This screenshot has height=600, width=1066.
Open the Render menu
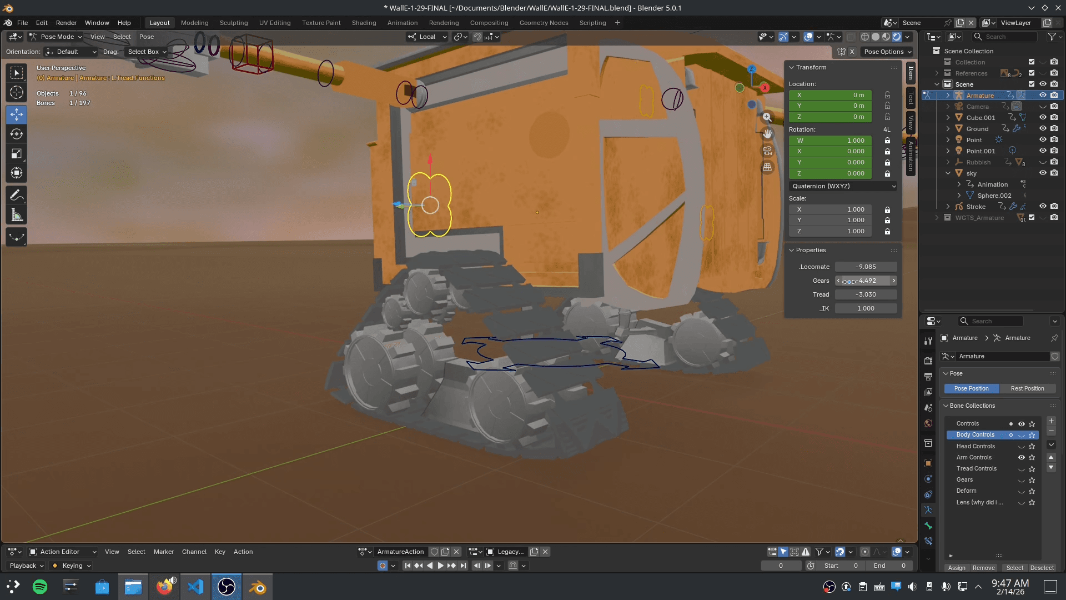click(66, 23)
